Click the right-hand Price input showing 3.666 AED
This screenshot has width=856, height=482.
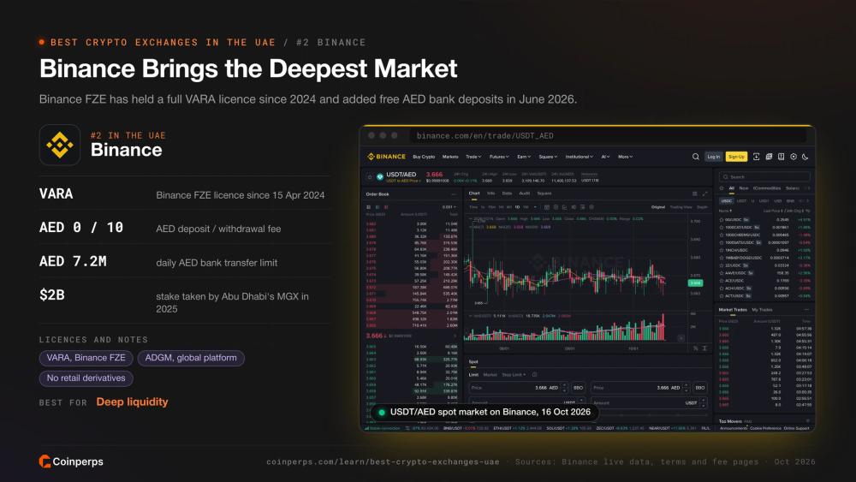point(641,388)
